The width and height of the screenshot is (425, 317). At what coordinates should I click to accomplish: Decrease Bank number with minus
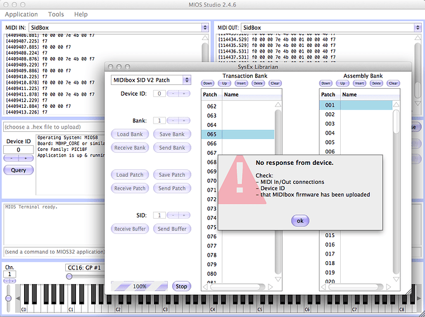173,120
